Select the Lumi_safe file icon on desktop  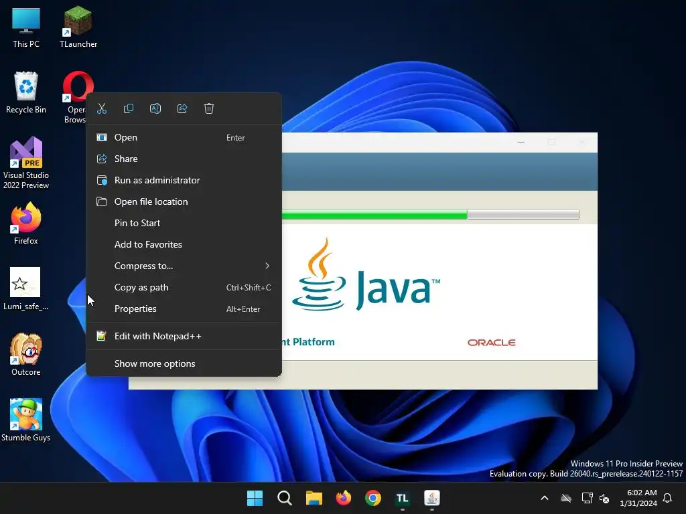pyautogui.click(x=26, y=288)
